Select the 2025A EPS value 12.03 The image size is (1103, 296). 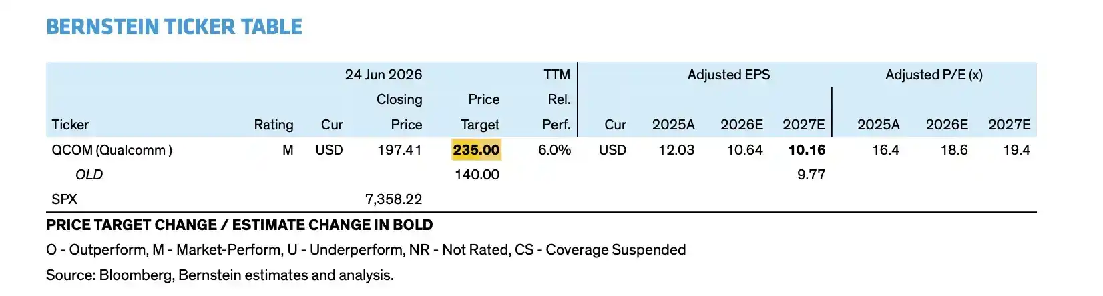pos(676,150)
